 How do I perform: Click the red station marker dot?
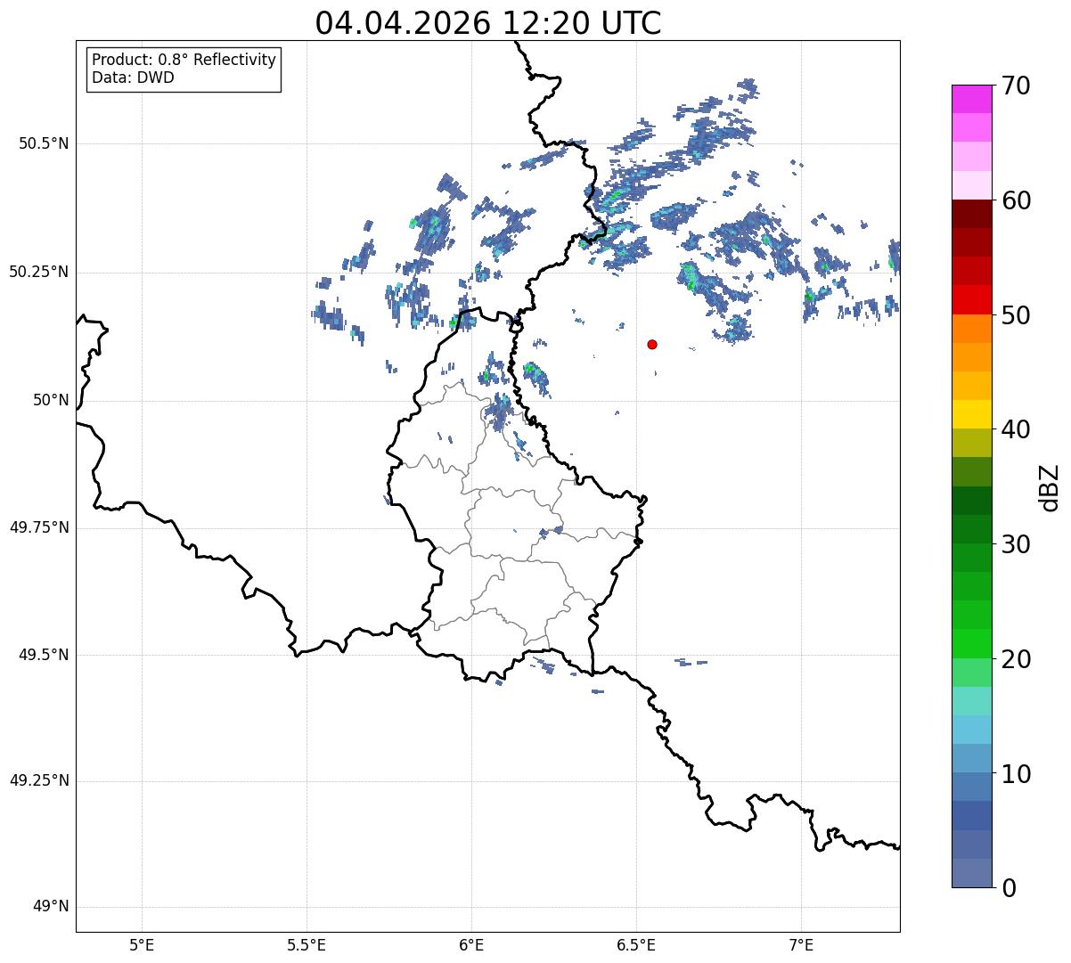tap(652, 344)
